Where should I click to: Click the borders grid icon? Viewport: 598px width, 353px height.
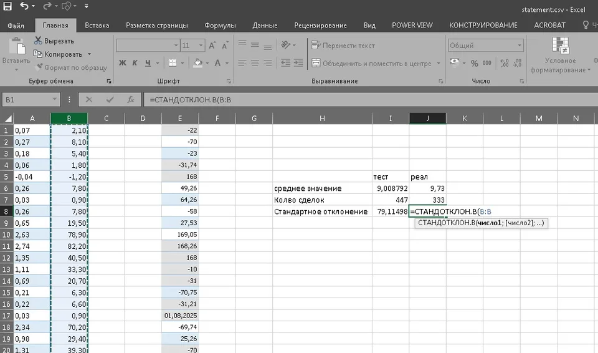[173, 62]
